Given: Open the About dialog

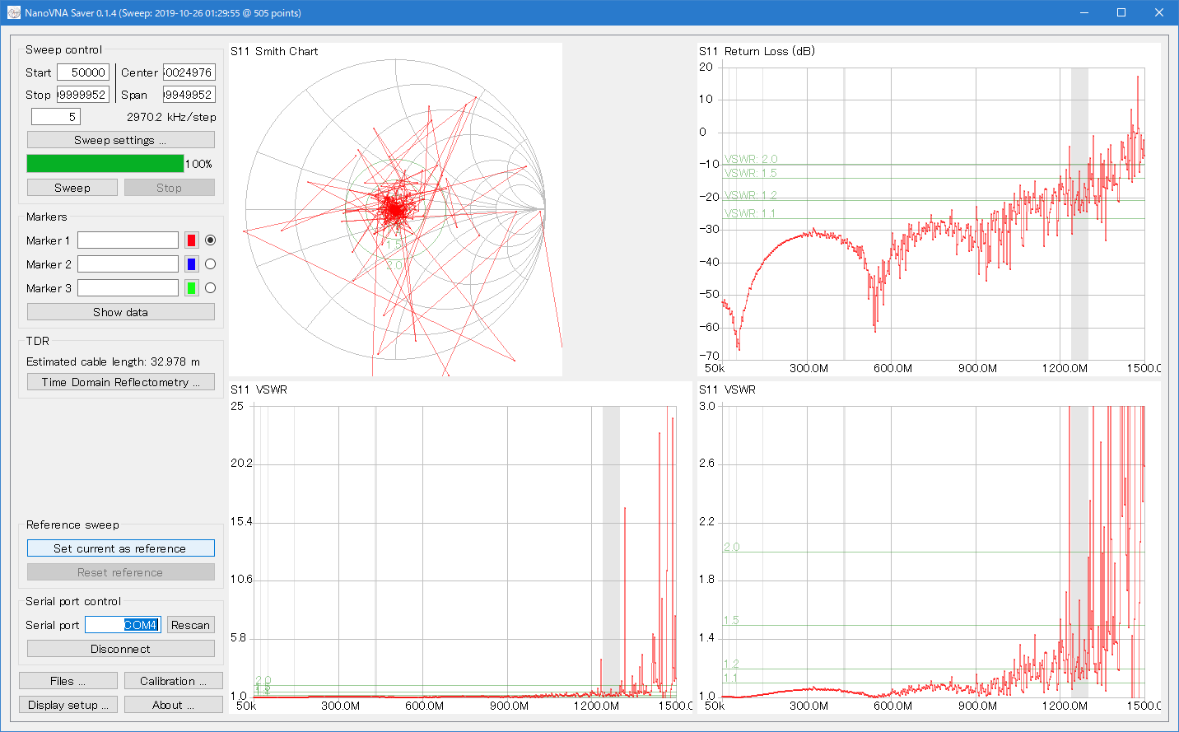Looking at the screenshot, I should point(174,705).
